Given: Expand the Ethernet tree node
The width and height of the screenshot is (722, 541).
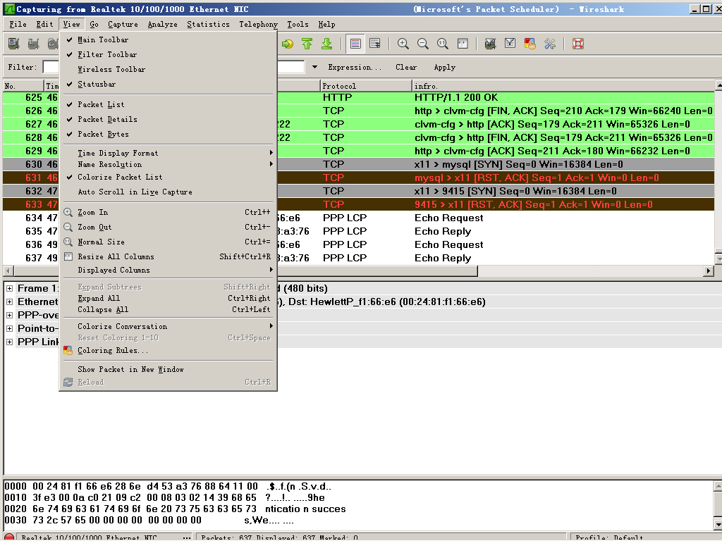Looking at the screenshot, I should point(9,301).
